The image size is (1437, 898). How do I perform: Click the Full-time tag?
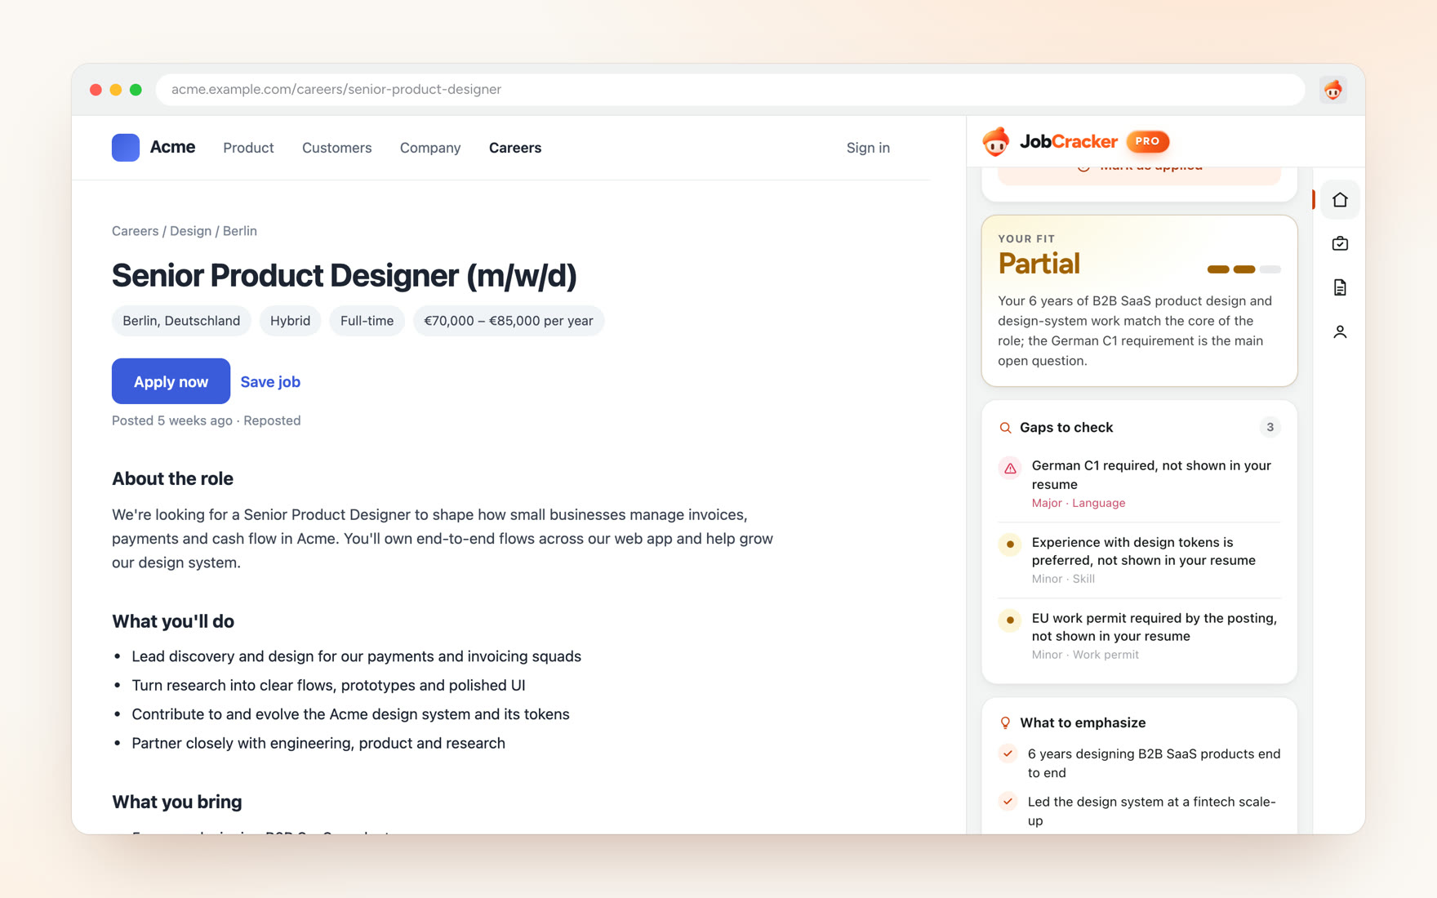pyautogui.click(x=367, y=321)
